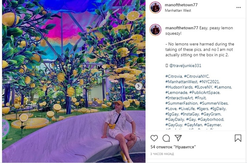Open comments via speech bubble icon

tap(166, 138)
